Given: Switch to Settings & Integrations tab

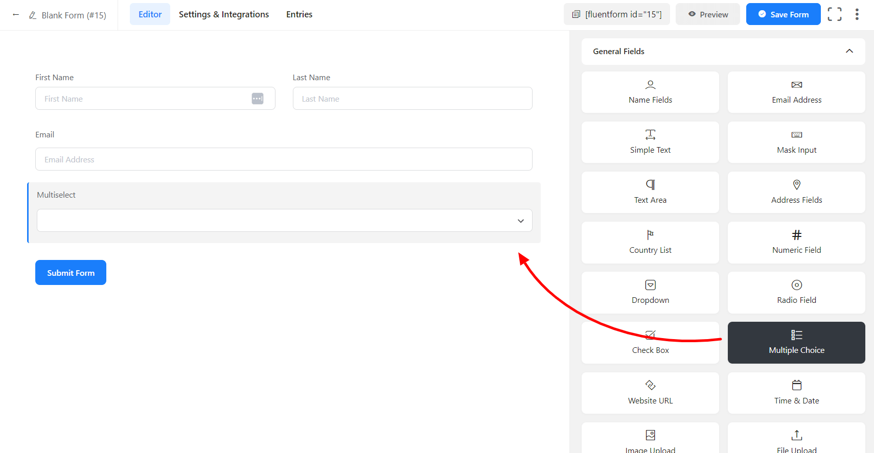Looking at the screenshot, I should (x=224, y=14).
